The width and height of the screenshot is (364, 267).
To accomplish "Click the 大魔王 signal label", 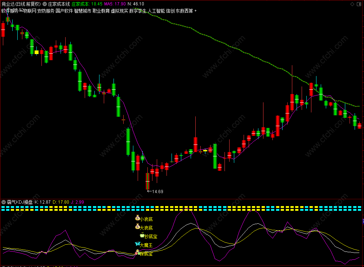I will pyautogui.click(x=146, y=245).
